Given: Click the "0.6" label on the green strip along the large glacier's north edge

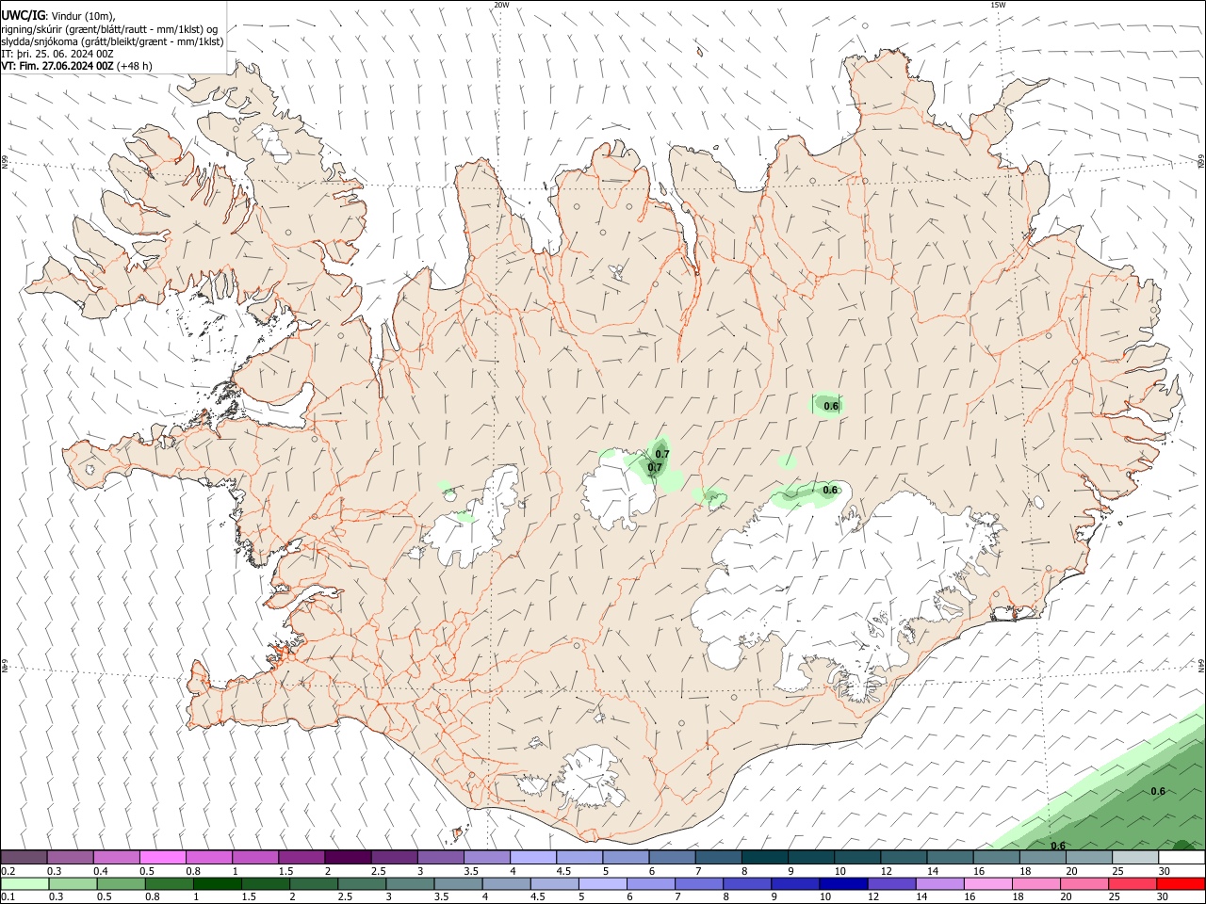Looking at the screenshot, I should pos(830,490).
